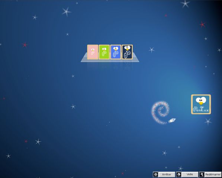Click the red star on left side
The height and width of the screenshot is (178, 222).
(x=25, y=45)
